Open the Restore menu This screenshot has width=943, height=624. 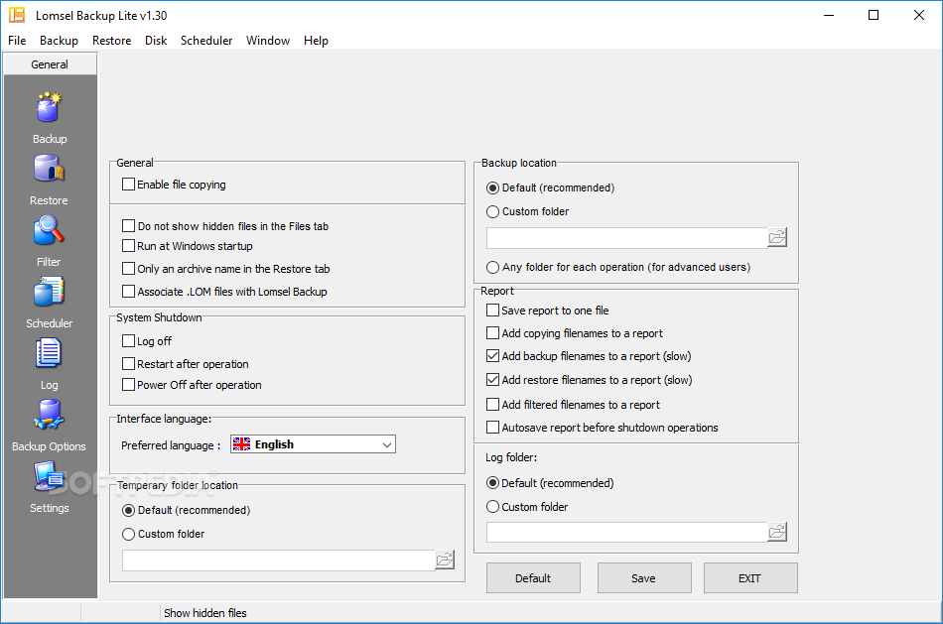pyautogui.click(x=112, y=41)
